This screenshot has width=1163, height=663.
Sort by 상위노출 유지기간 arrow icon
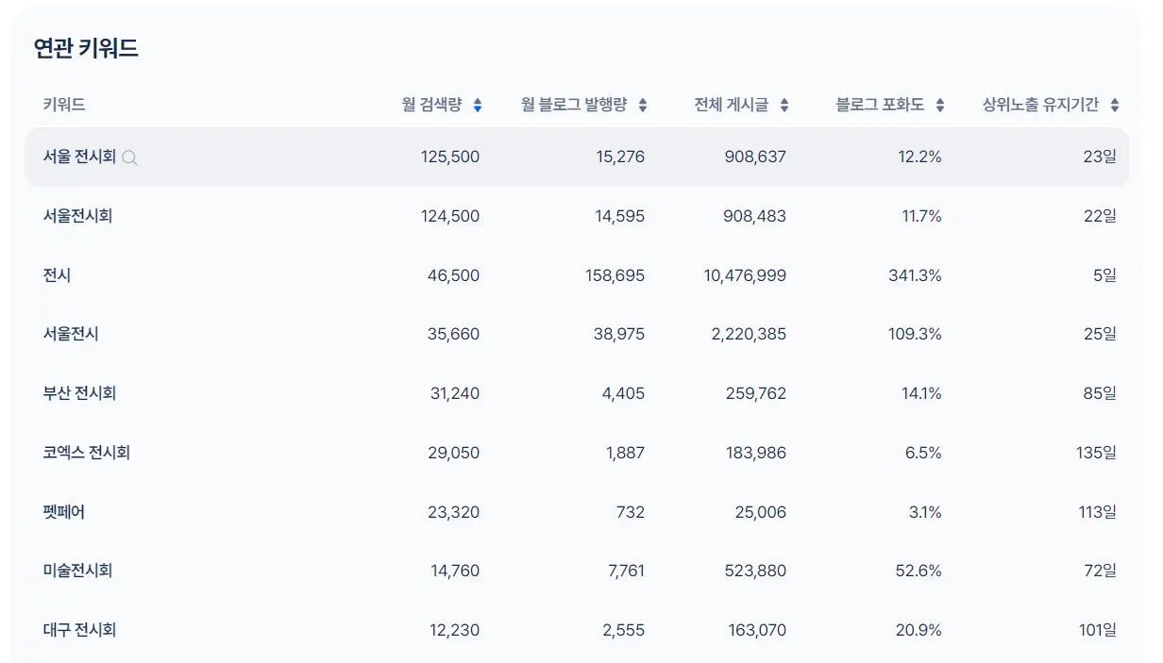coord(1115,106)
